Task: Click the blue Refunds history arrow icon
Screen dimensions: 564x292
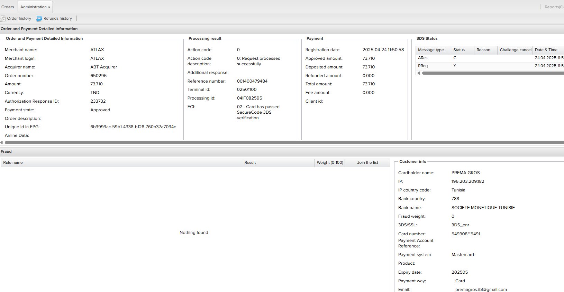Action: (x=39, y=19)
